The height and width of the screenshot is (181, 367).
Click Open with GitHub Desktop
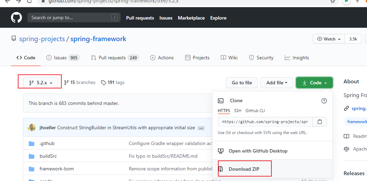click(x=272, y=151)
